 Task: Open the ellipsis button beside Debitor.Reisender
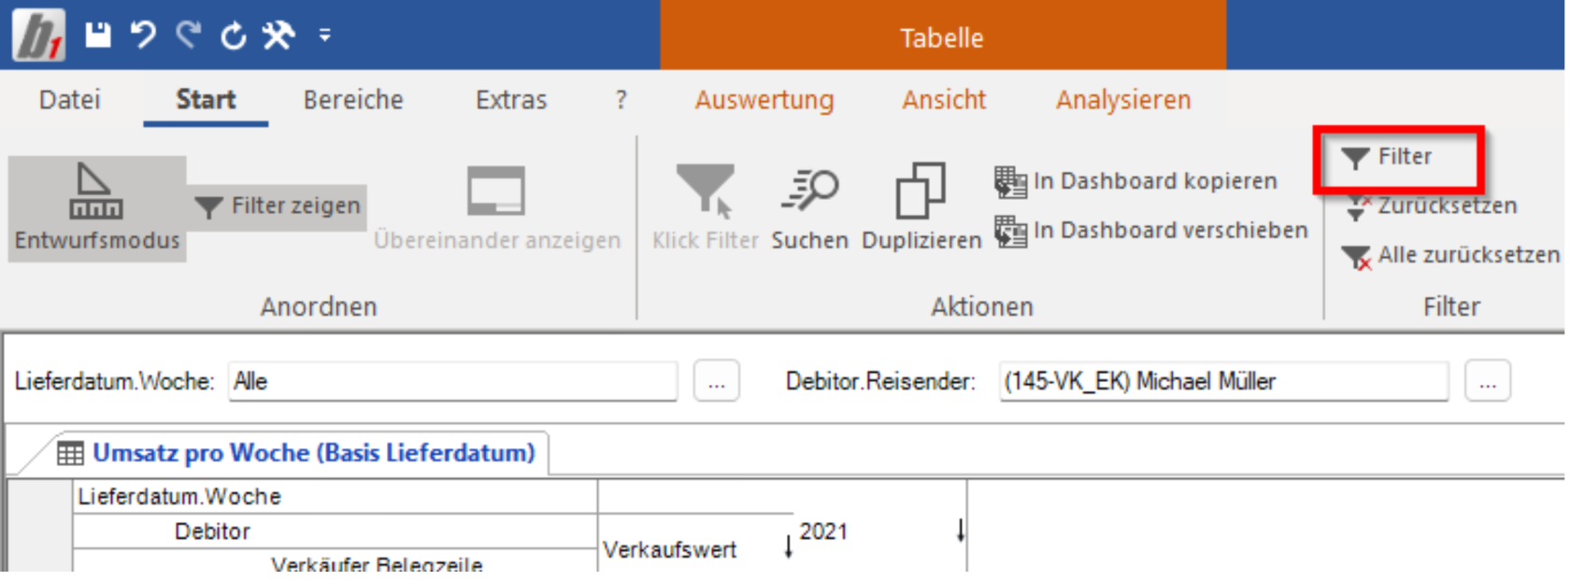click(1488, 381)
